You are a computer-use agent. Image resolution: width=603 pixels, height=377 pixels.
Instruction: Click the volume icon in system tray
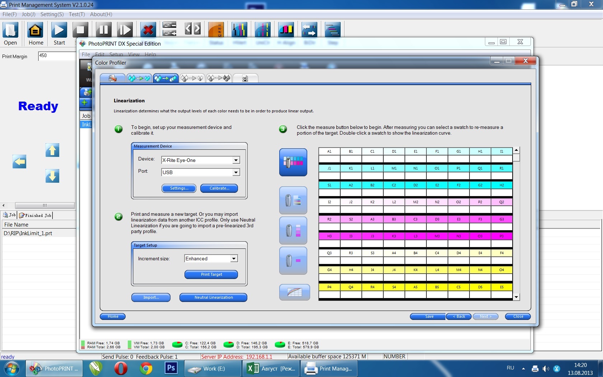coord(546,368)
